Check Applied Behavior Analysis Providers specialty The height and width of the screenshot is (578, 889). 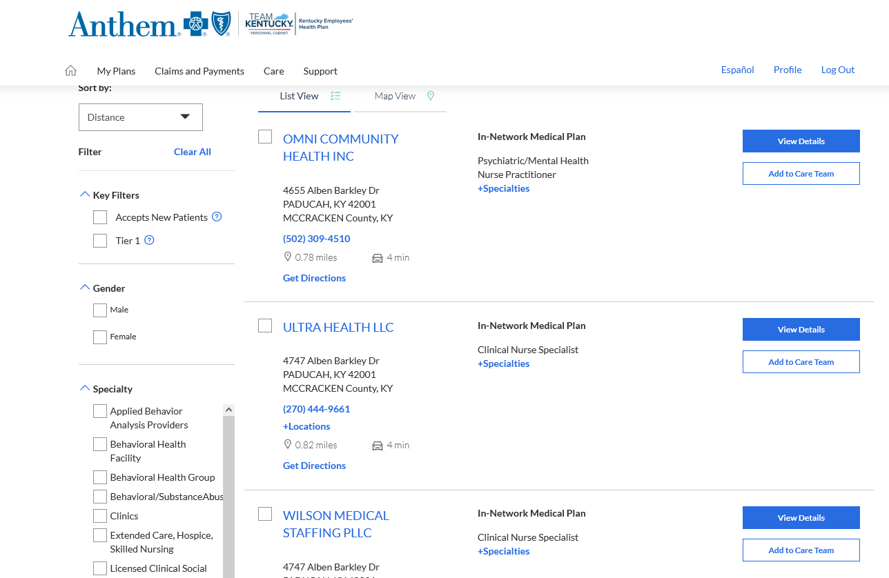click(x=100, y=411)
